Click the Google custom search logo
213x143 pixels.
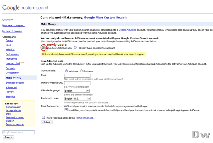tap(26, 8)
